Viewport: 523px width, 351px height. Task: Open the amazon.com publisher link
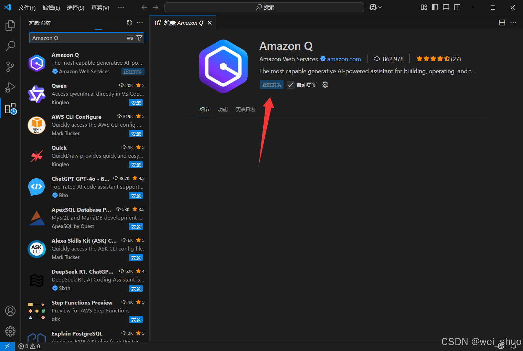click(x=344, y=59)
